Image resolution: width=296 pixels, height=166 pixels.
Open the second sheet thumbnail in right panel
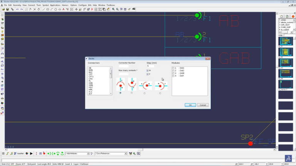[286, 52]
